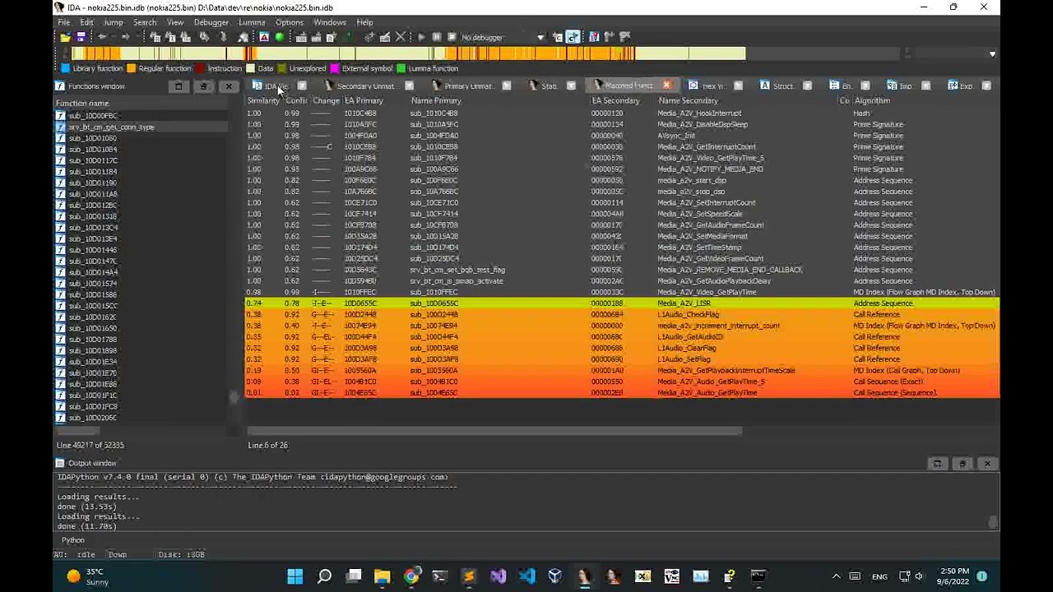The height and width of the screenshot is (592, 1053).
Task: Click the Regular function legend color swatch
Action: (x=131, y=68)
